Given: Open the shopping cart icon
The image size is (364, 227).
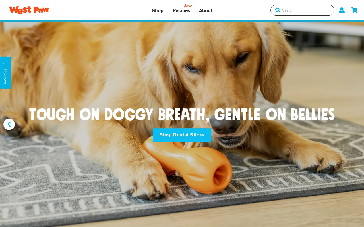Looking at the screenshot, I should click(354, 10).
